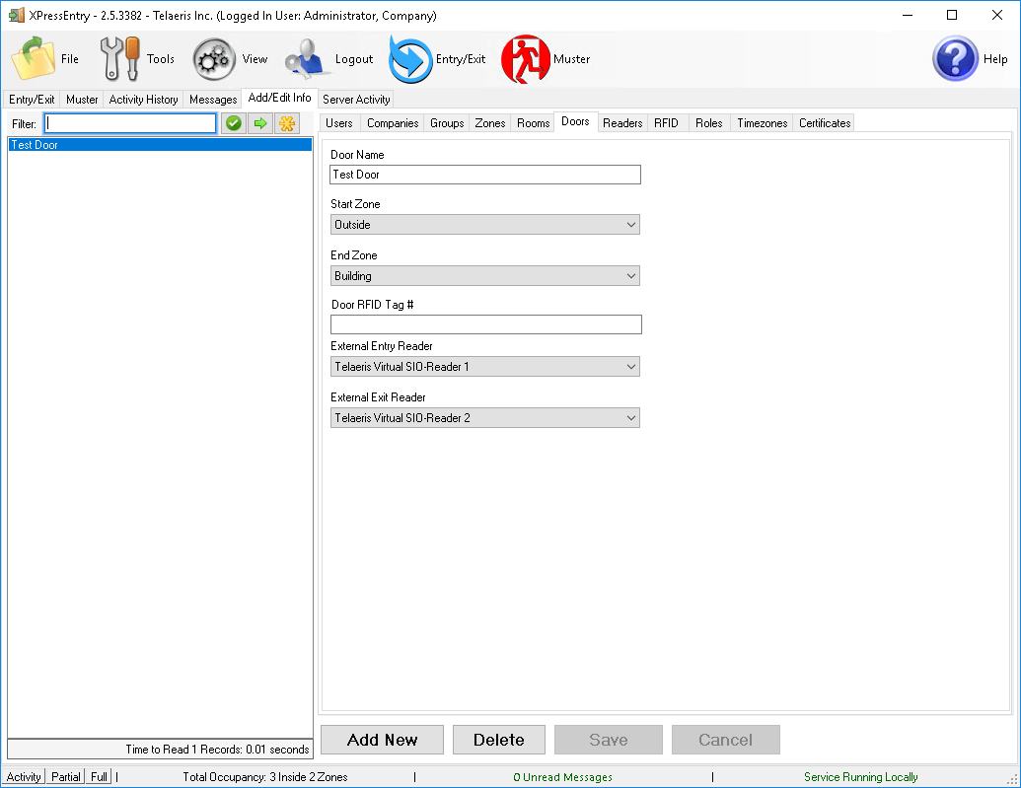Click the orange asterisk filter button
This screenshot has width=1021, height=788.
(x=287, y=123)
